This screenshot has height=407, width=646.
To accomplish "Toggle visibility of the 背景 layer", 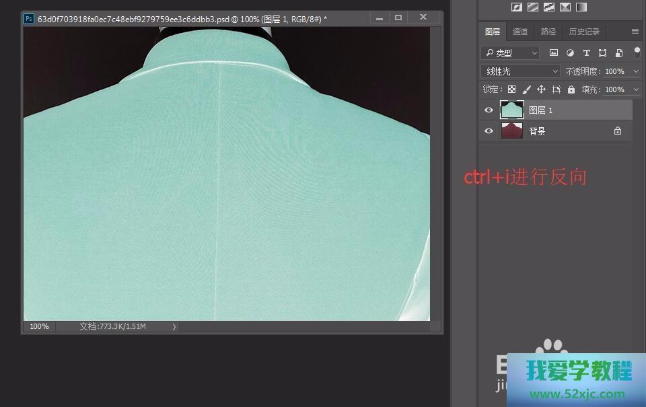I will [x=489, y=131].
